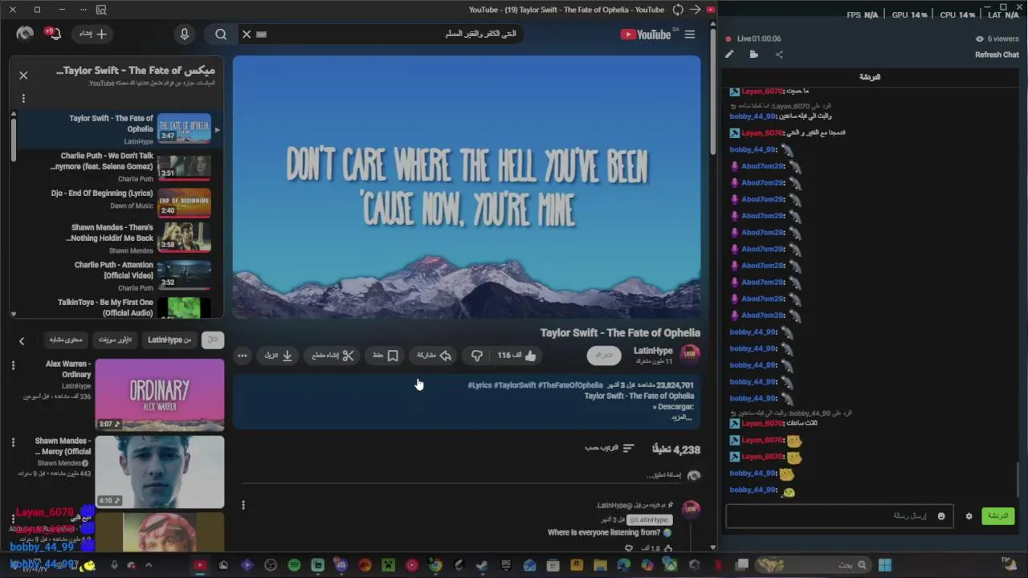Screen dimensions: 1028x578
Task: Open the chat settings gear
Action: [x=969, y=516]
